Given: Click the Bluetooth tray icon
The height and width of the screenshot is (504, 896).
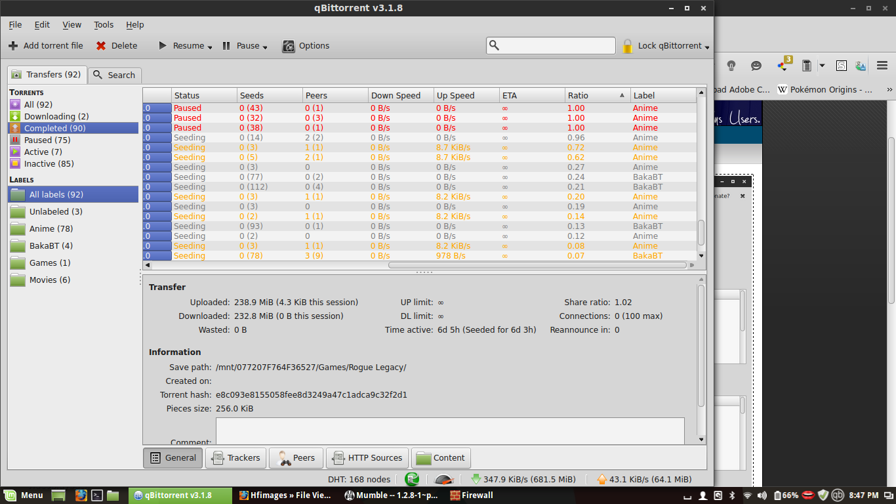Looking at the screenshot, I should [733, 495].
